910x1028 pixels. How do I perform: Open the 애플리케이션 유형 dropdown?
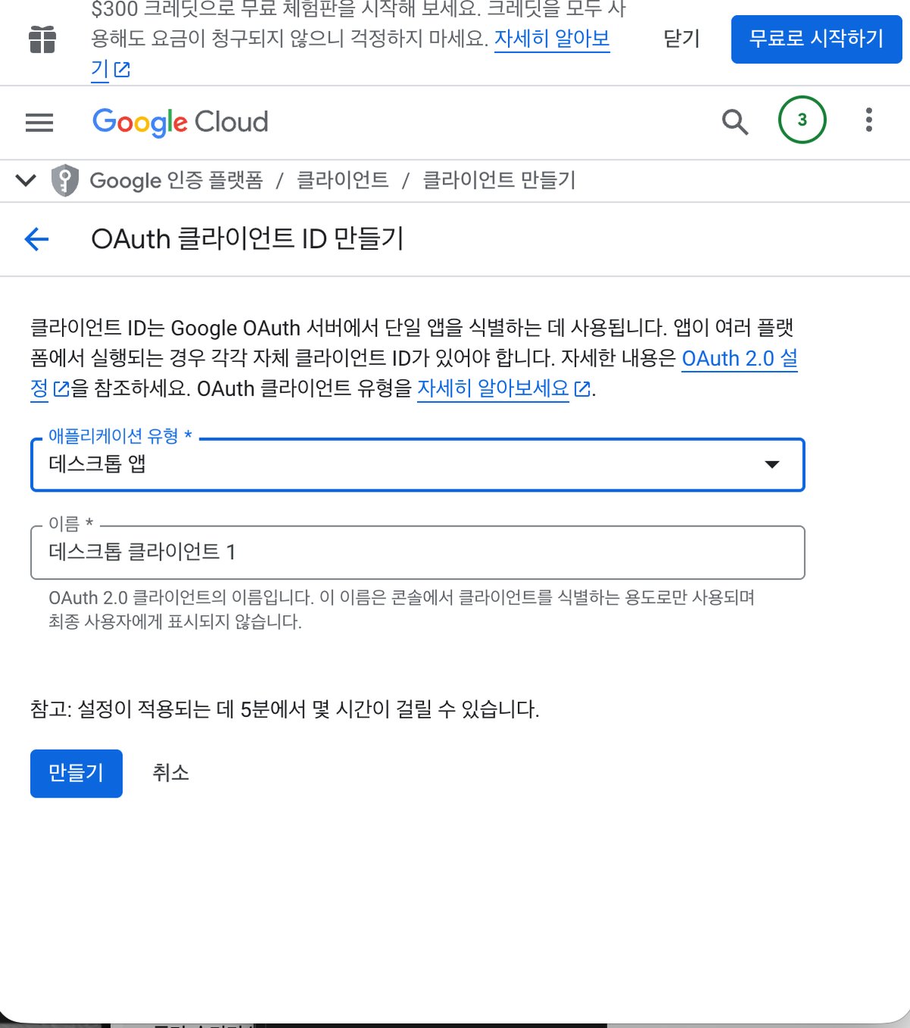point(417,464)
